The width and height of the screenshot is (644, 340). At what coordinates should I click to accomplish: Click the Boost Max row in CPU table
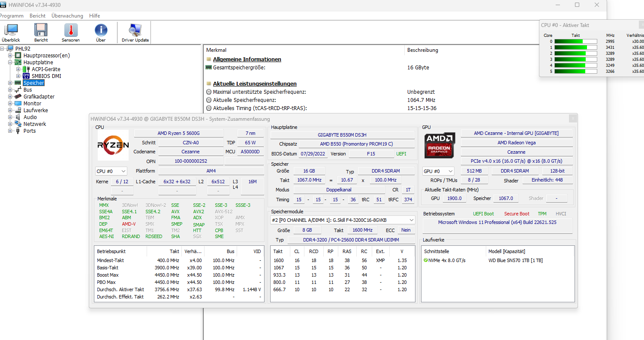[179, 275]
